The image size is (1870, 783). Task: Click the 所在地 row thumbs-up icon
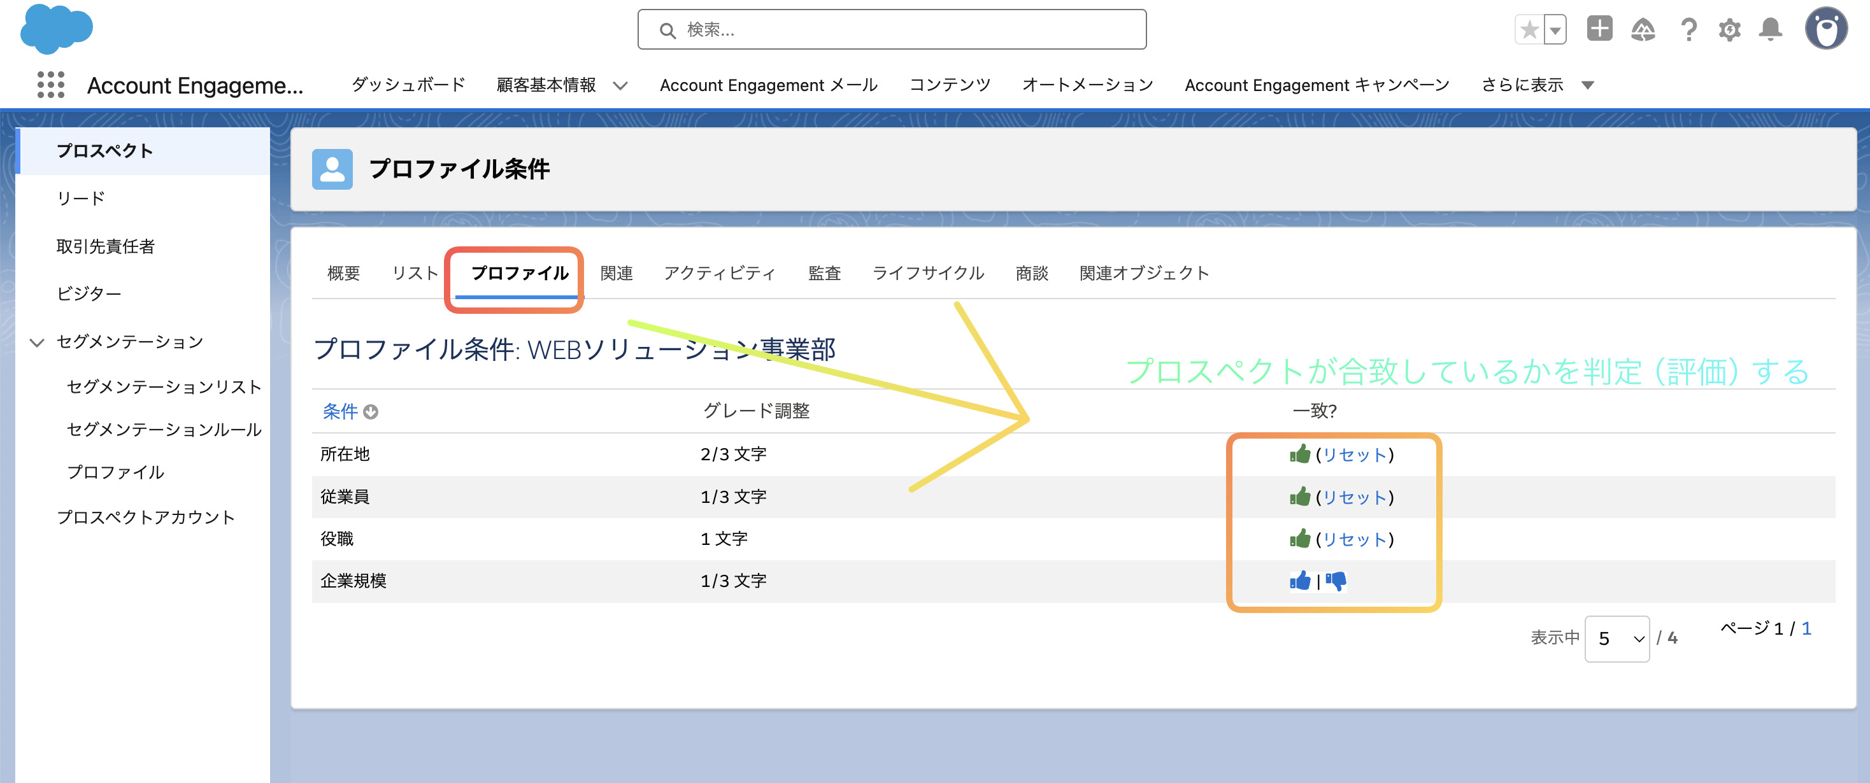click(1299, 455)
